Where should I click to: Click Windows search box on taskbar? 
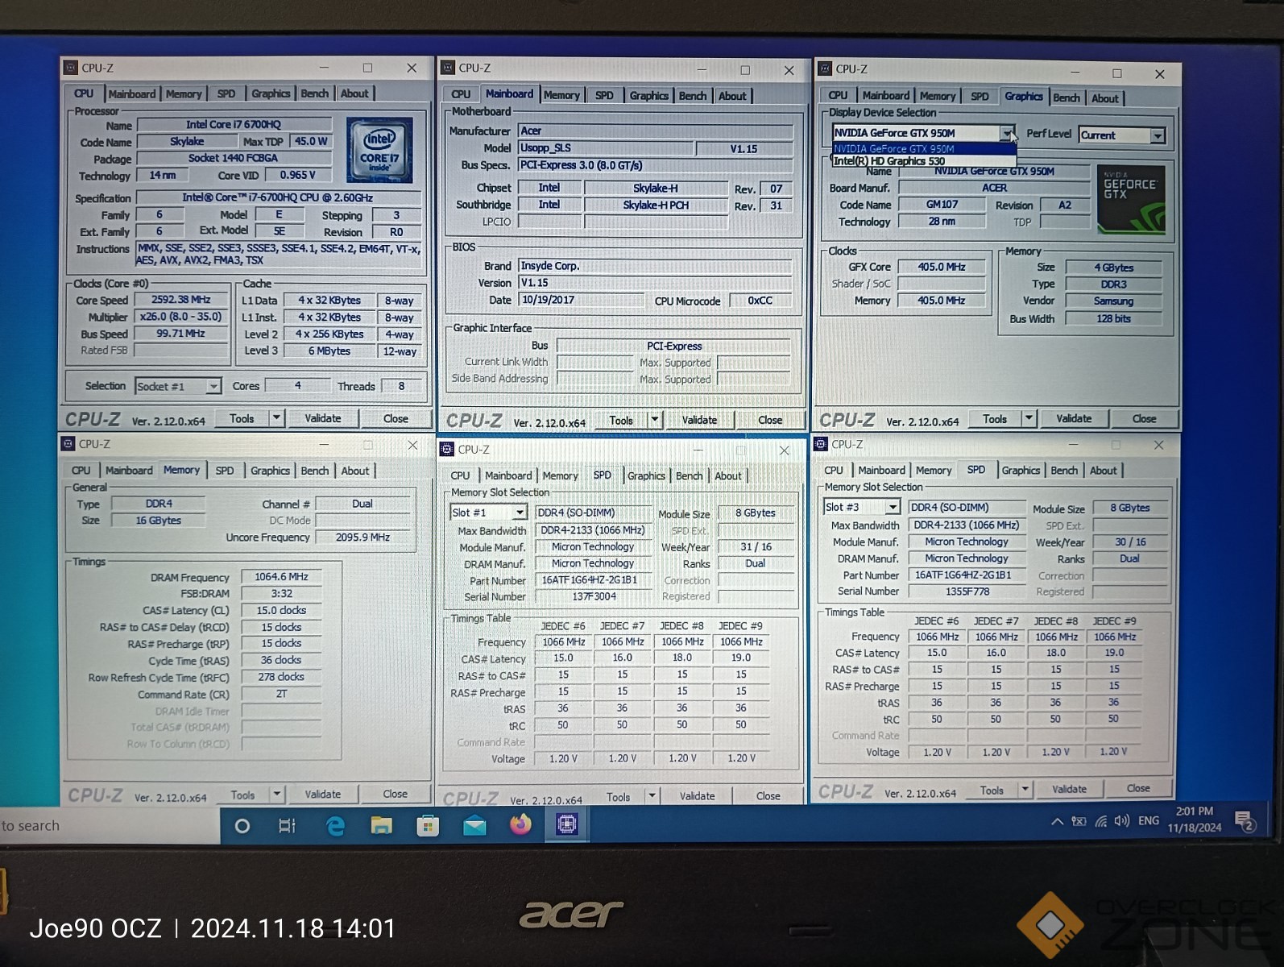tap(110, 826)
